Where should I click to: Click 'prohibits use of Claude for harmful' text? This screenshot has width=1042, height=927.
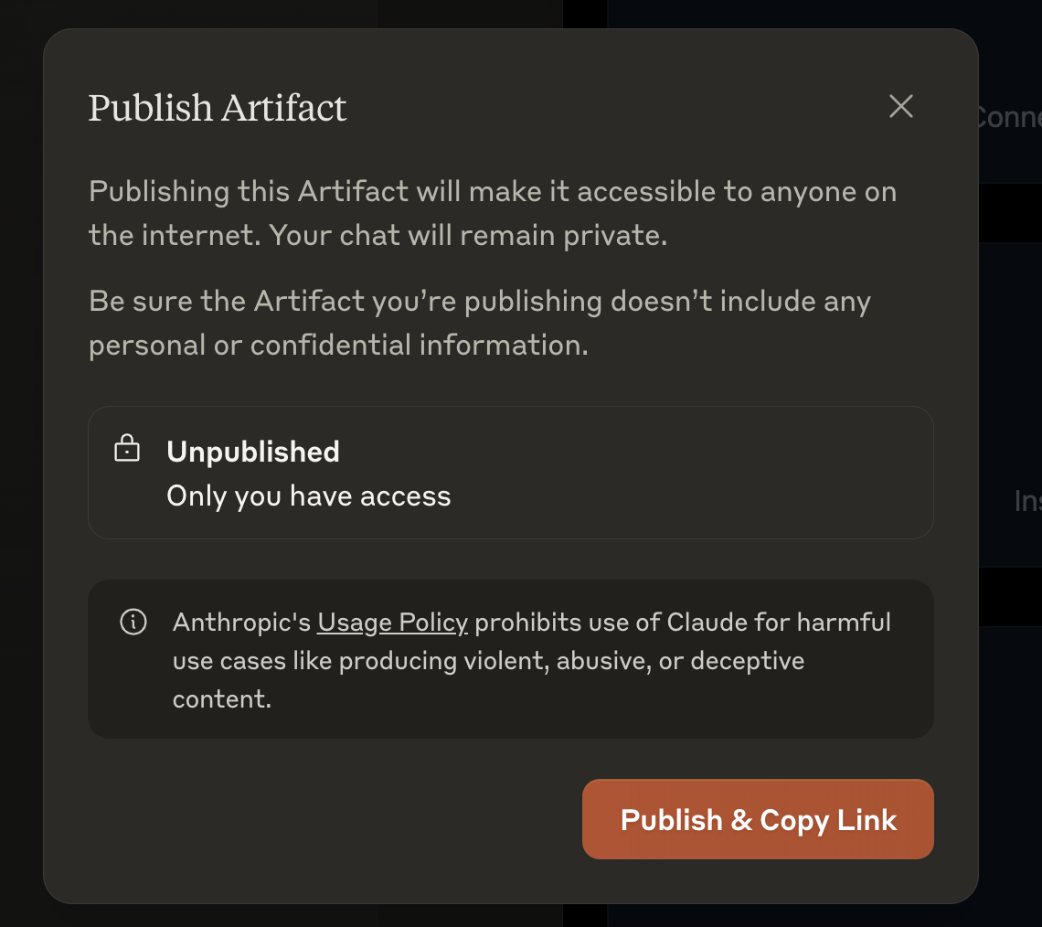click(x=683, y=623)
